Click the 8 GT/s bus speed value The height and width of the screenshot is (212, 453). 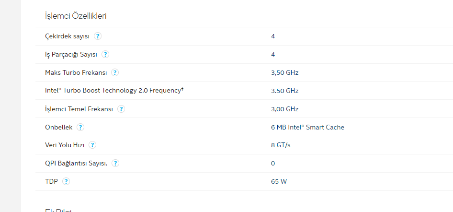(x=281, y=145)
